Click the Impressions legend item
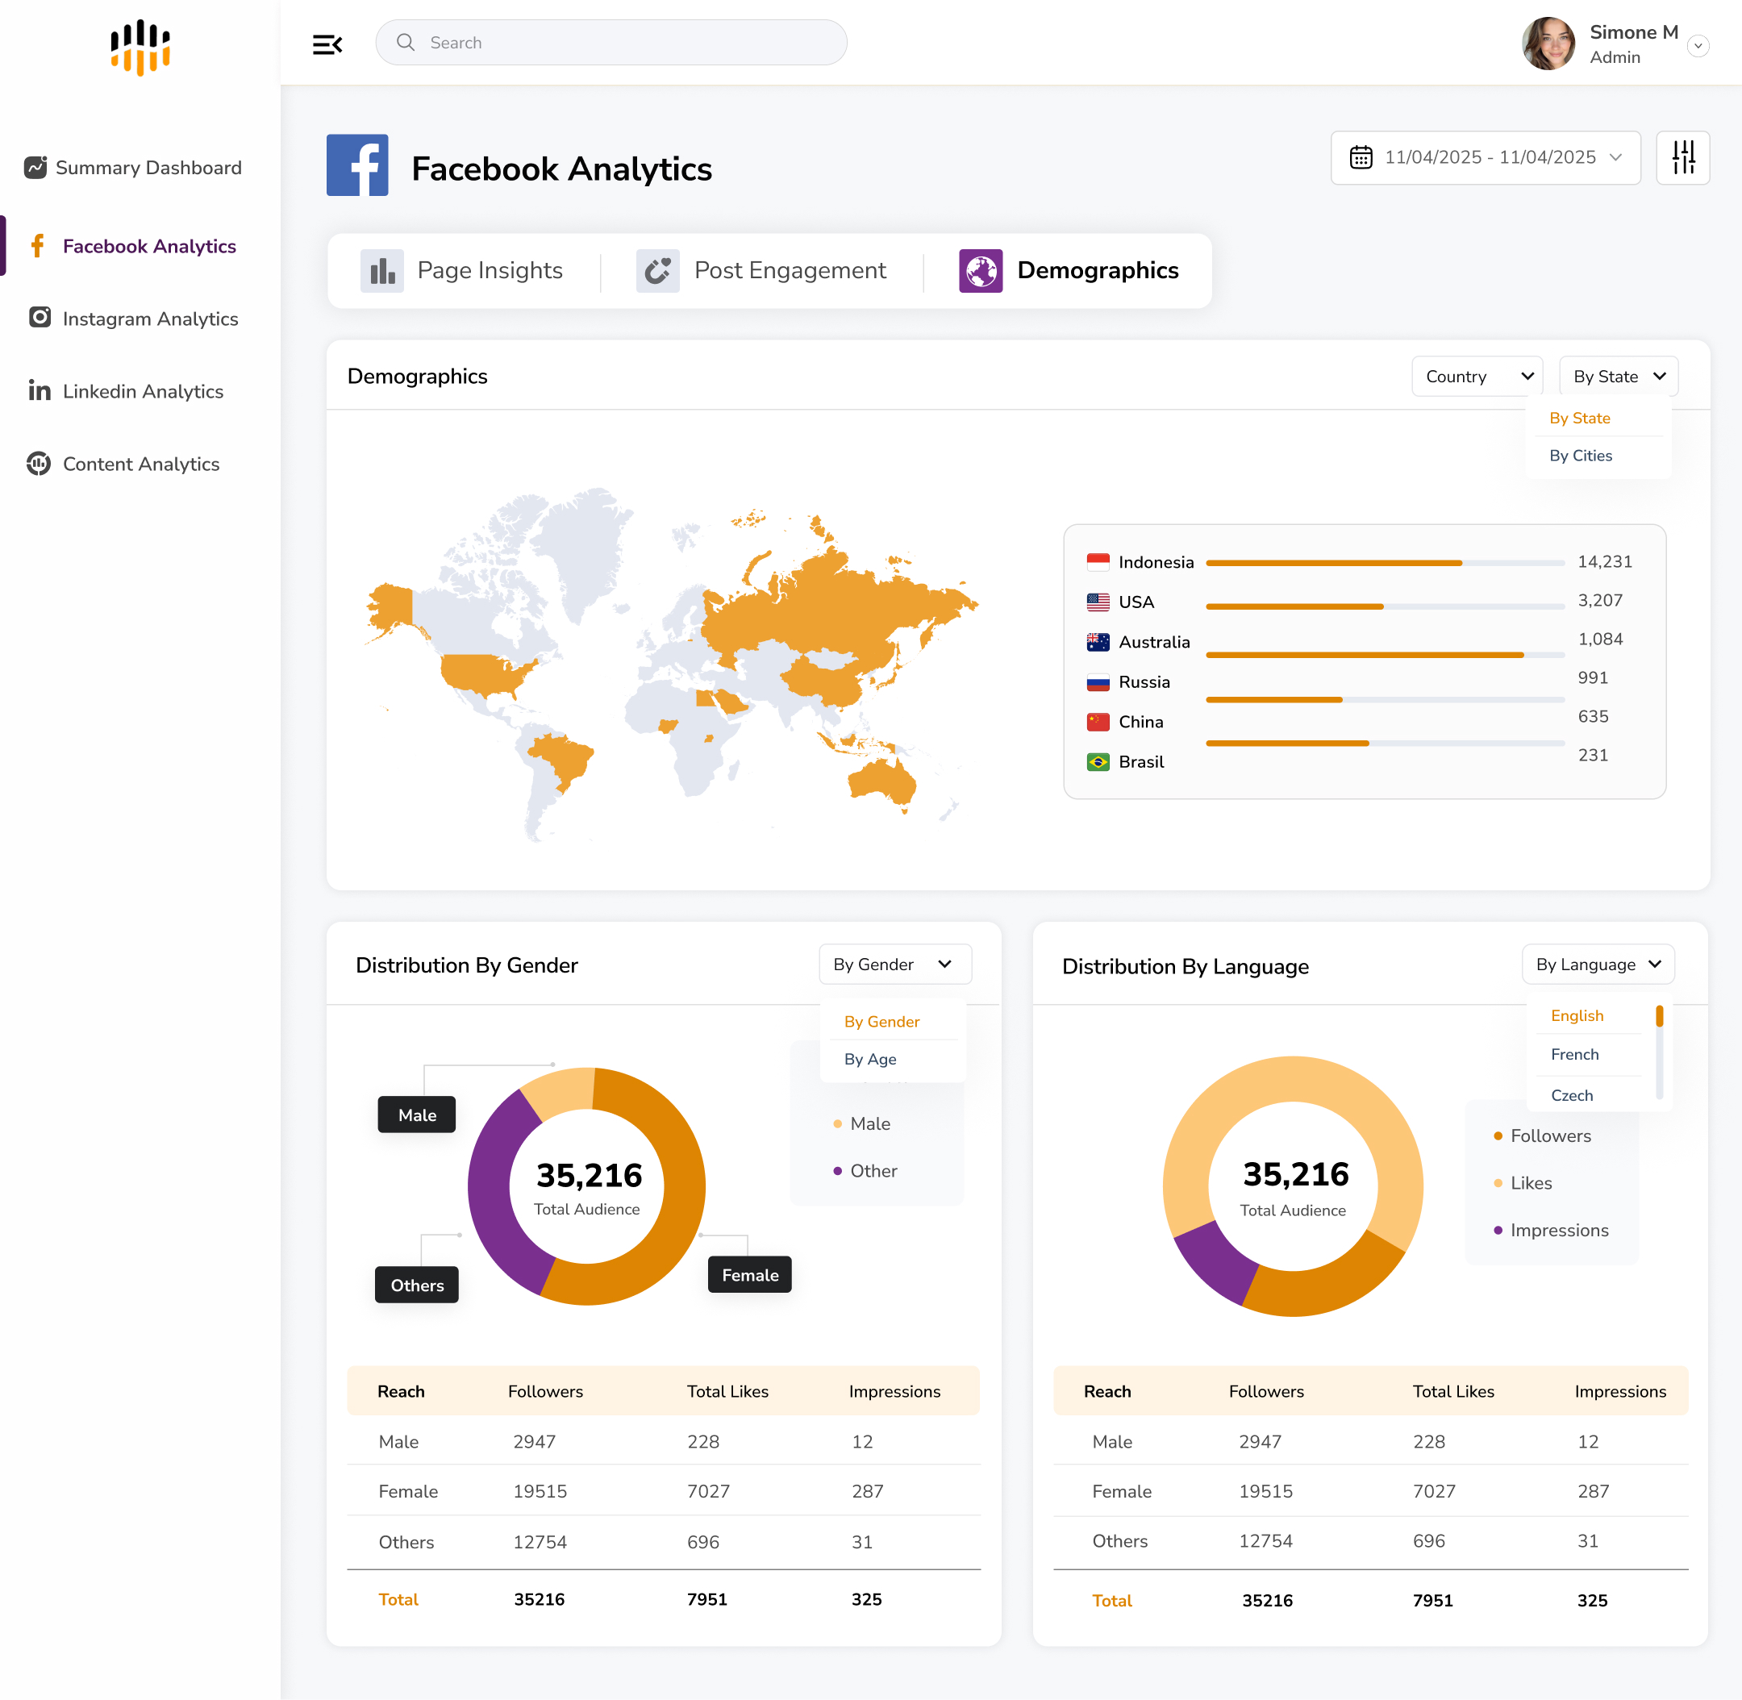Screen dimensions: 1742x1700 1551,1231
